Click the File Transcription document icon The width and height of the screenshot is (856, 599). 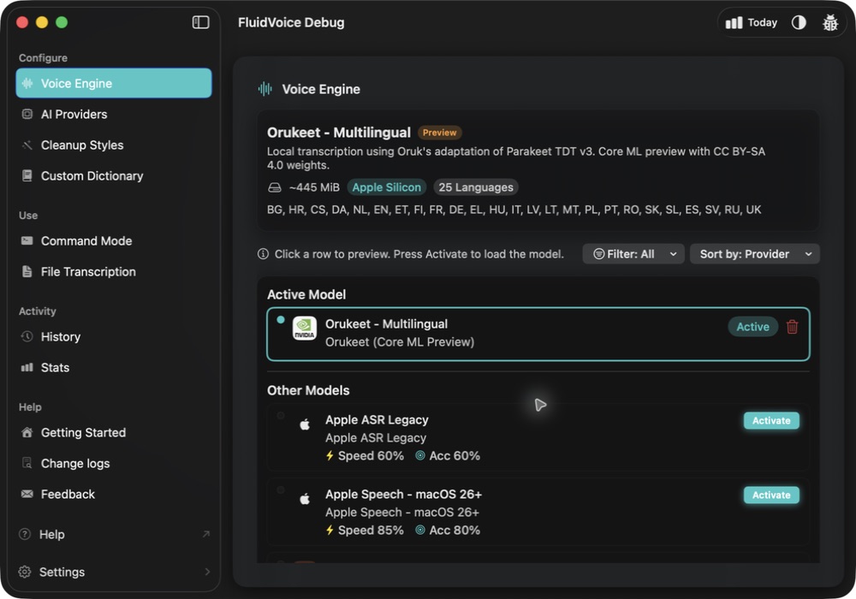tap(27, 271)
